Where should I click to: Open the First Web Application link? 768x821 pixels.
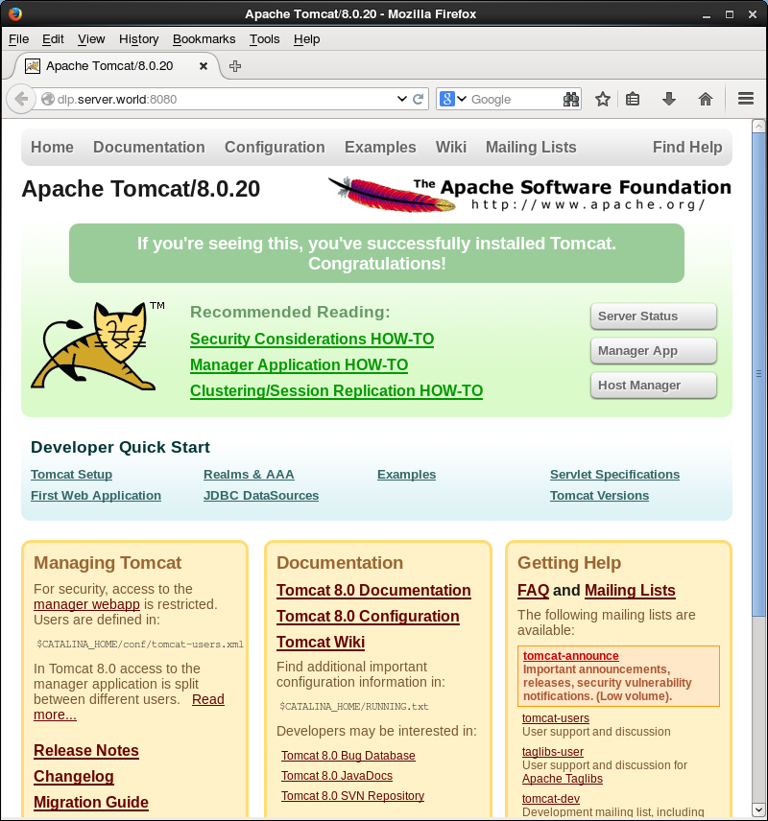click(96, 495)
